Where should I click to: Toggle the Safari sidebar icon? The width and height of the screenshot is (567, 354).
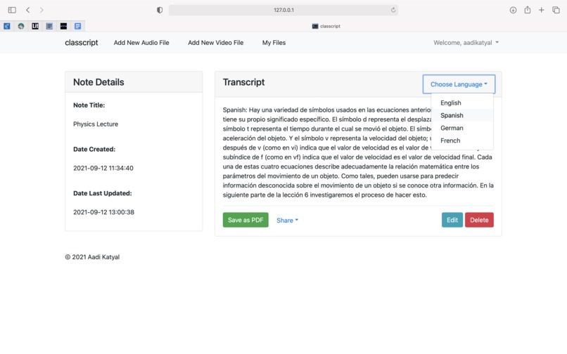tap(12, 10)
